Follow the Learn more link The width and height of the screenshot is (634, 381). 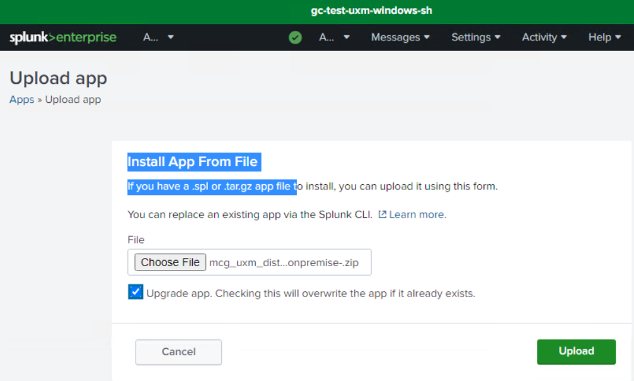pyautogui.click(x=417, y=214)
